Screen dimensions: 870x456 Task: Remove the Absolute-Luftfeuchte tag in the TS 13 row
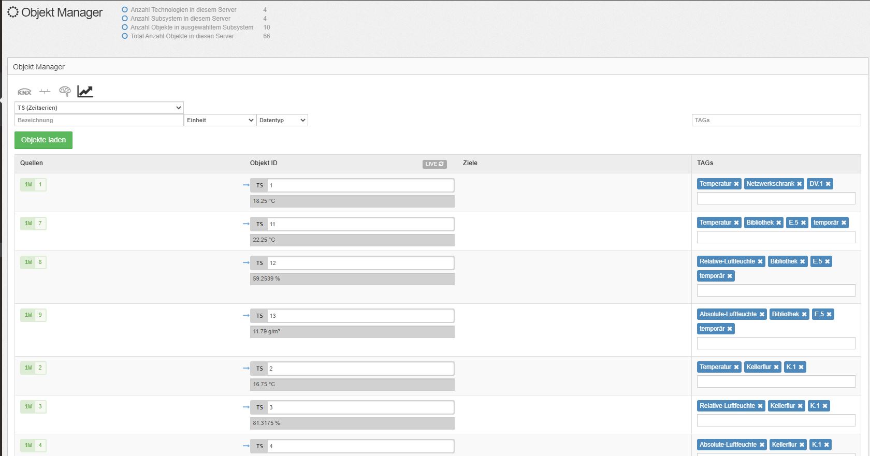click(x=762, y=315)
